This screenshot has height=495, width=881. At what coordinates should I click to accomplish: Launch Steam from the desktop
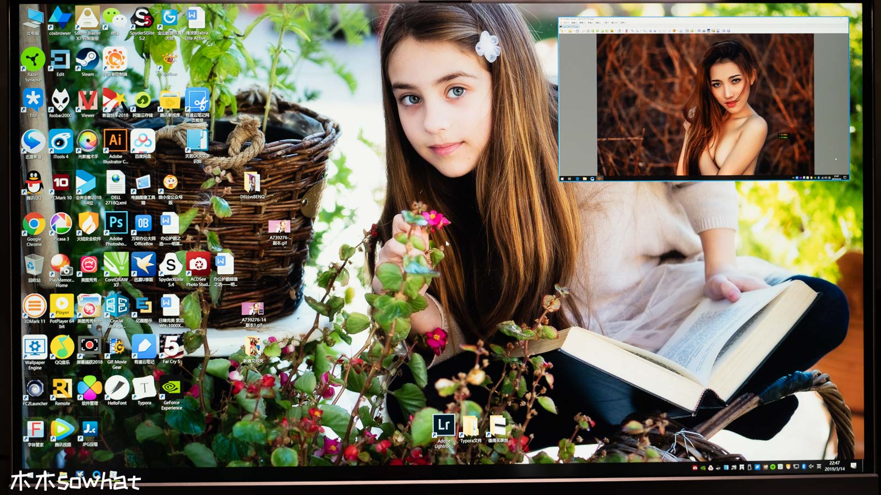(x=88, y=63)
